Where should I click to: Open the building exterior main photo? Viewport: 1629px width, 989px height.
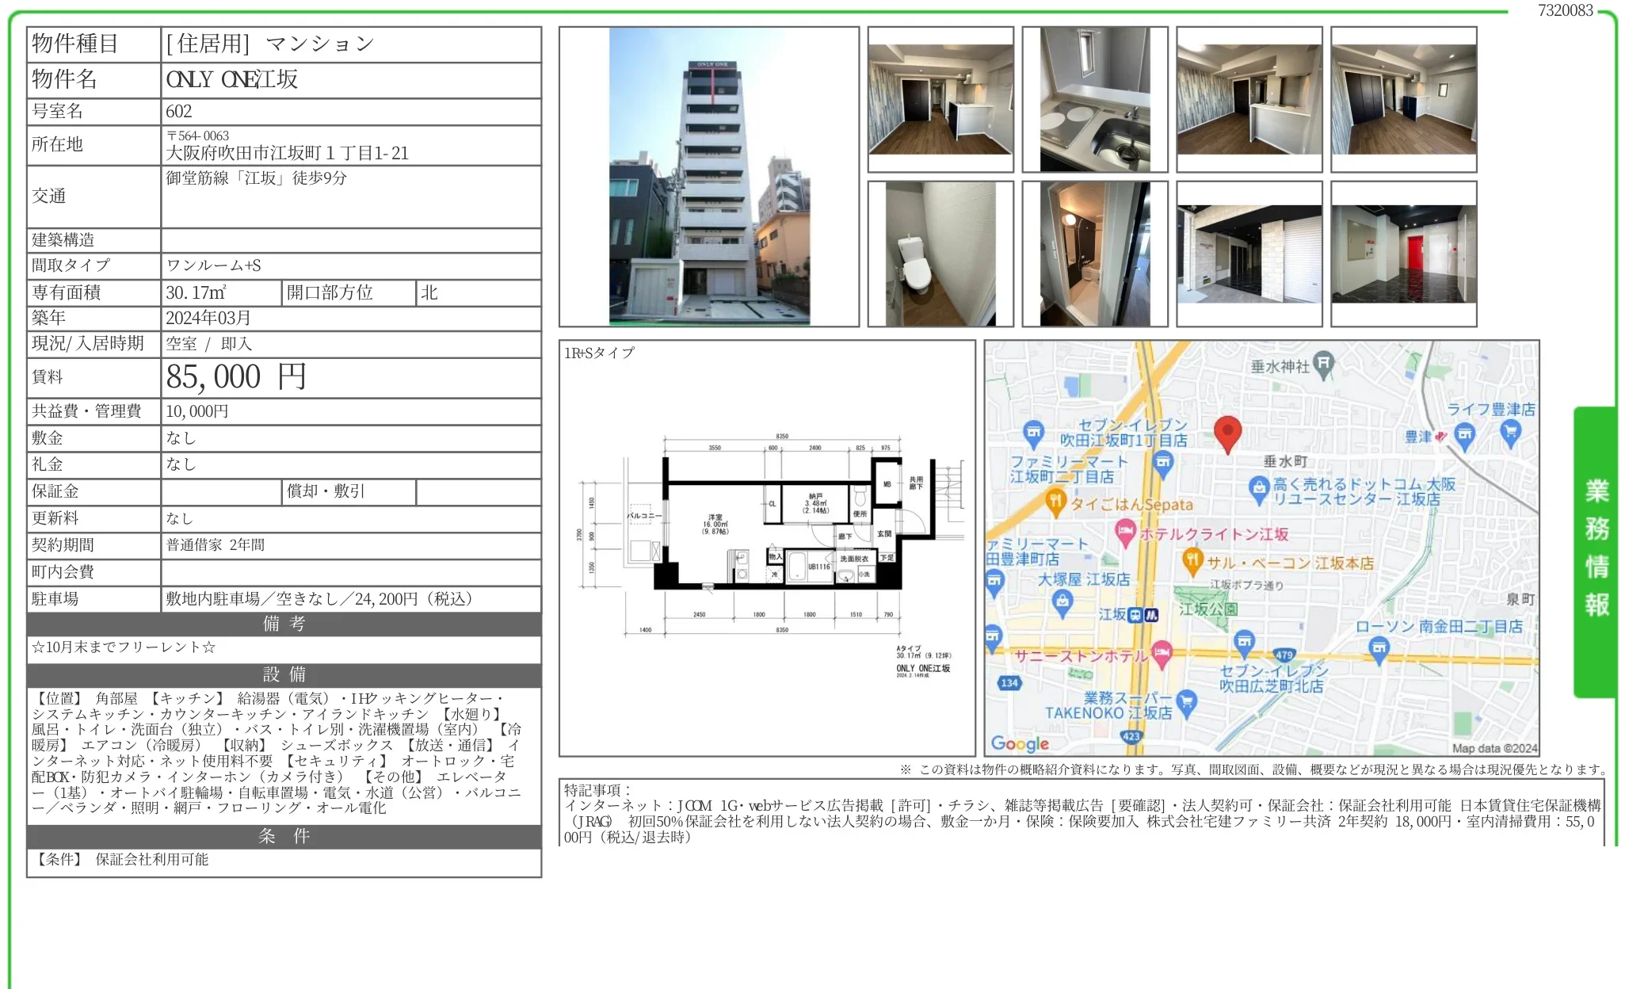point(709,177)
